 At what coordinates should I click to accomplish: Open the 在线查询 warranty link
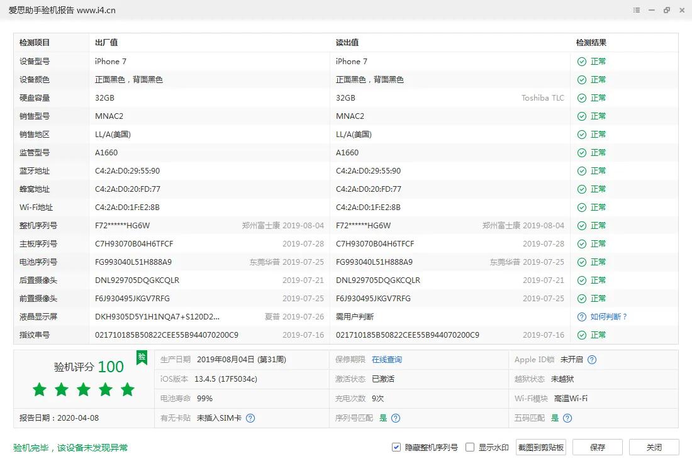coord(387,360)
